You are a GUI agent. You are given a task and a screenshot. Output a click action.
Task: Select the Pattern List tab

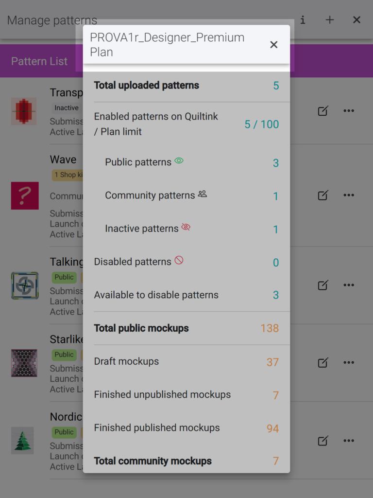pos(39,61)
